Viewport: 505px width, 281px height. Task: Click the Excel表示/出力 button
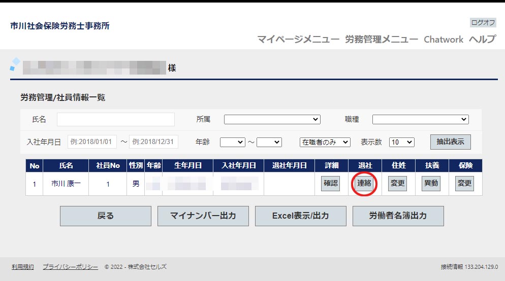[x=301, y=216]
